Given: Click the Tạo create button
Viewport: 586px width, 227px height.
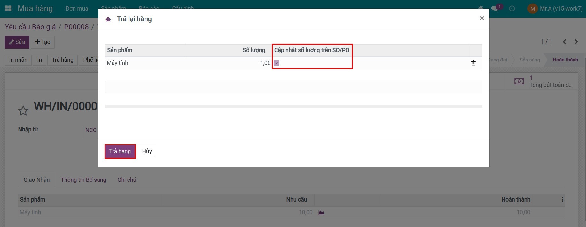Looking at the screenshot, I should point(43,42).
